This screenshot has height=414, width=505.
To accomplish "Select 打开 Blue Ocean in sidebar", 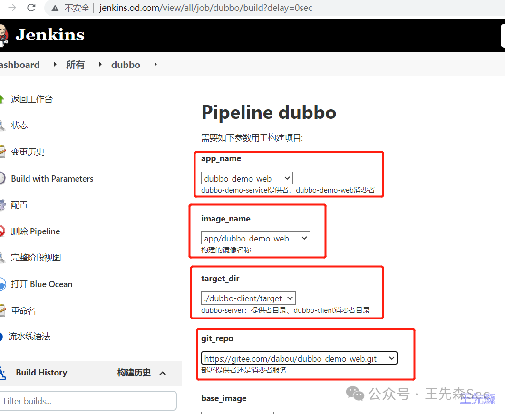I will pos(41,284).
